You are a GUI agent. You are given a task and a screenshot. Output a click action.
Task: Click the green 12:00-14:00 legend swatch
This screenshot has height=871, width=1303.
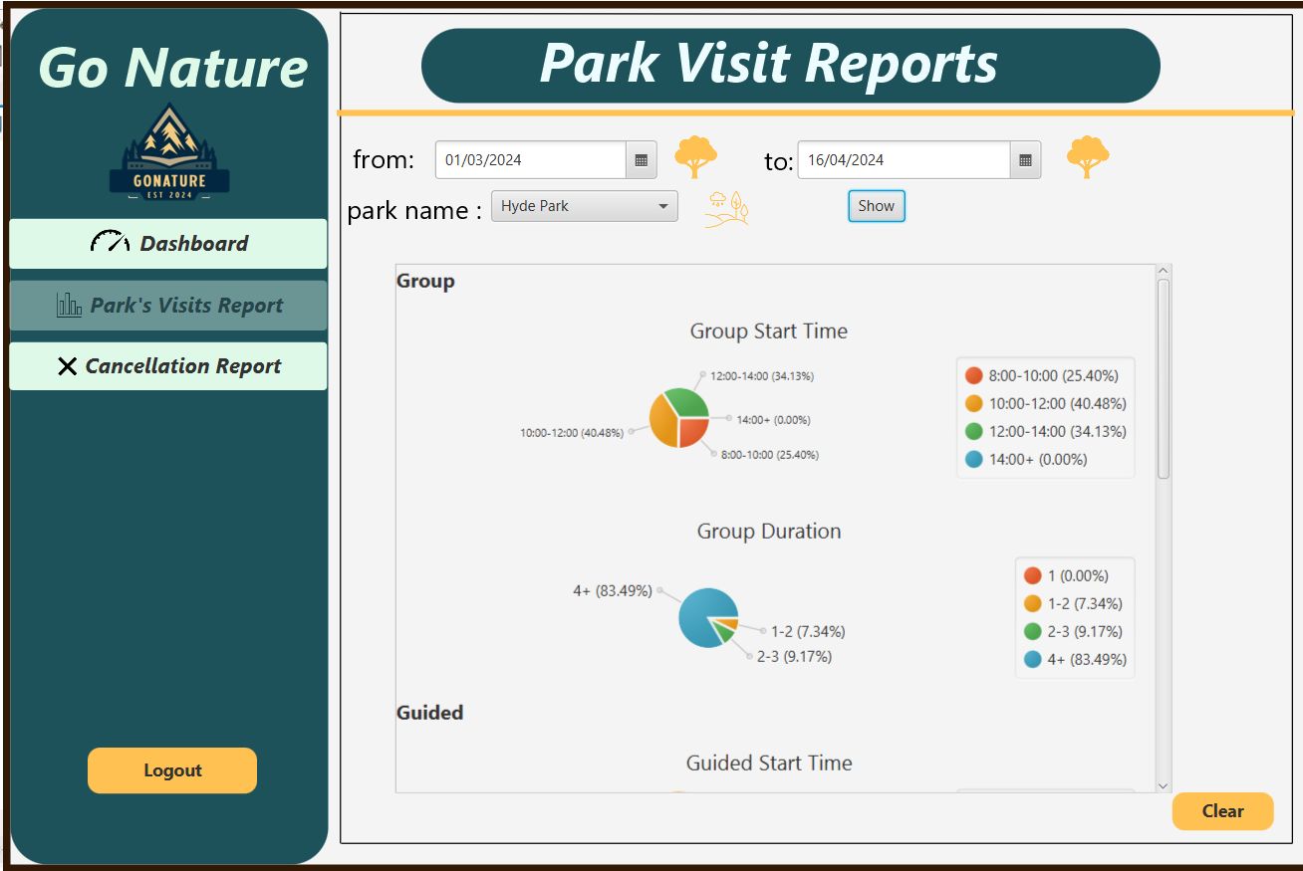click(x=974, y=431)
